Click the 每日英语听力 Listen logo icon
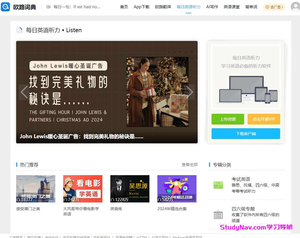 19,30
